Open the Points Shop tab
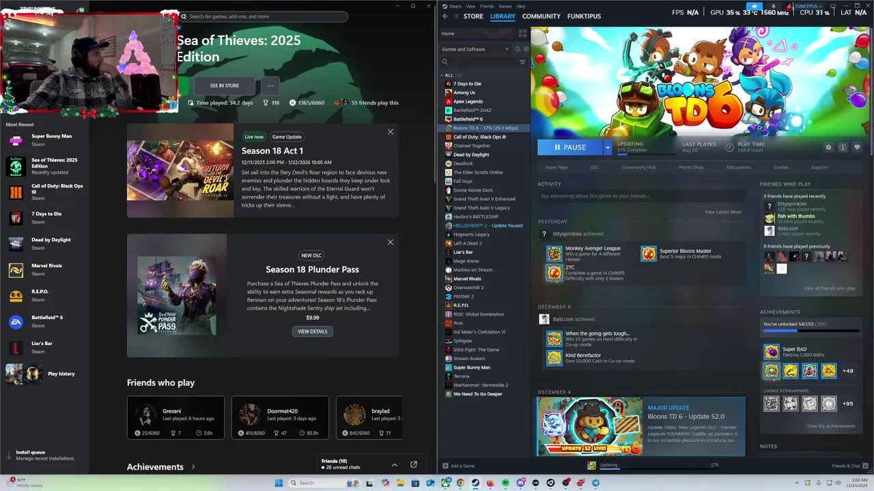Image resolution: width=874 pixels, height=491 pixels. [x=691, y=167]
